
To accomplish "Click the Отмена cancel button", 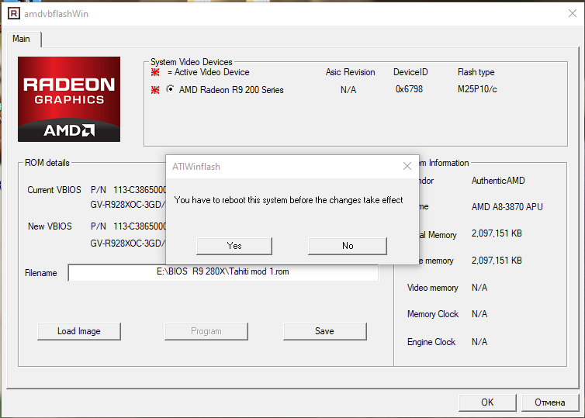I will (x=550, y=402).
